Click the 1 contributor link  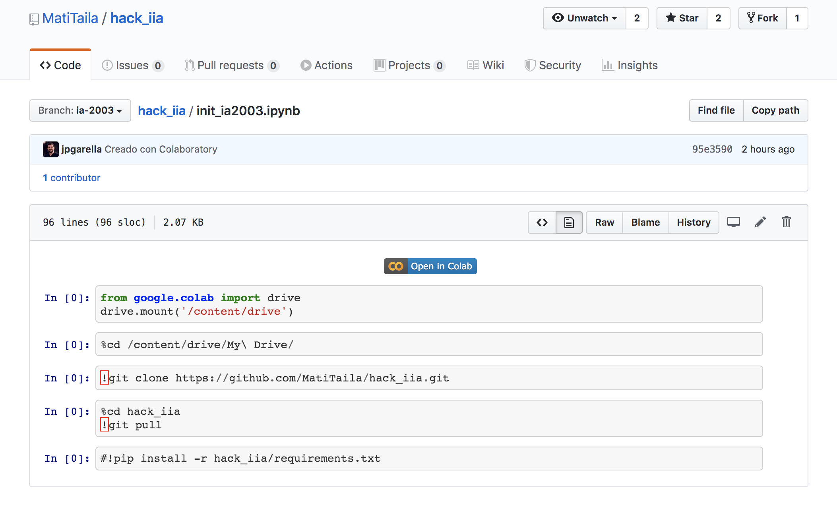click(72, 178)
